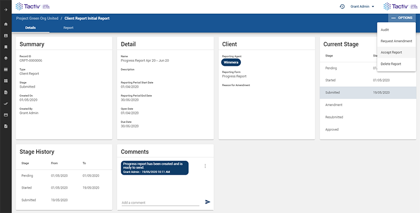Open the history clock icon

coord(342,7)
